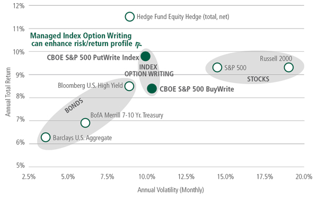Click the STOCKS group label
Viewport: 318px width, 201px height.
click(x=258, y=79)
